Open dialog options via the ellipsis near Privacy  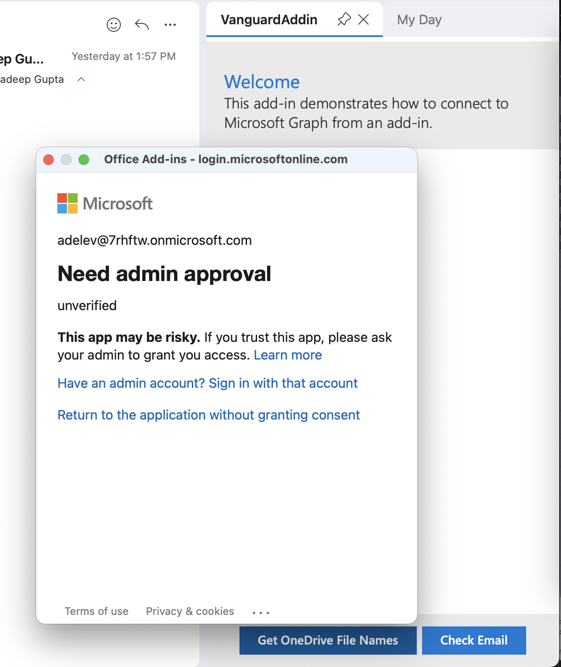(261, 612)
